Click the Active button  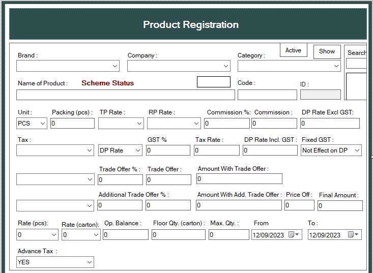click(x=293, y=50)
